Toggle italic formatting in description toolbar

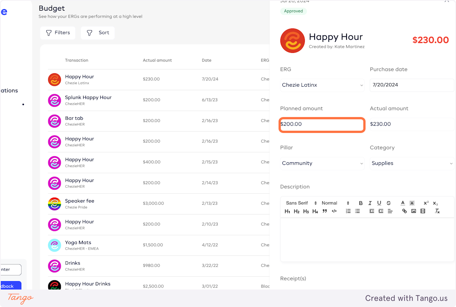[370, 203]
